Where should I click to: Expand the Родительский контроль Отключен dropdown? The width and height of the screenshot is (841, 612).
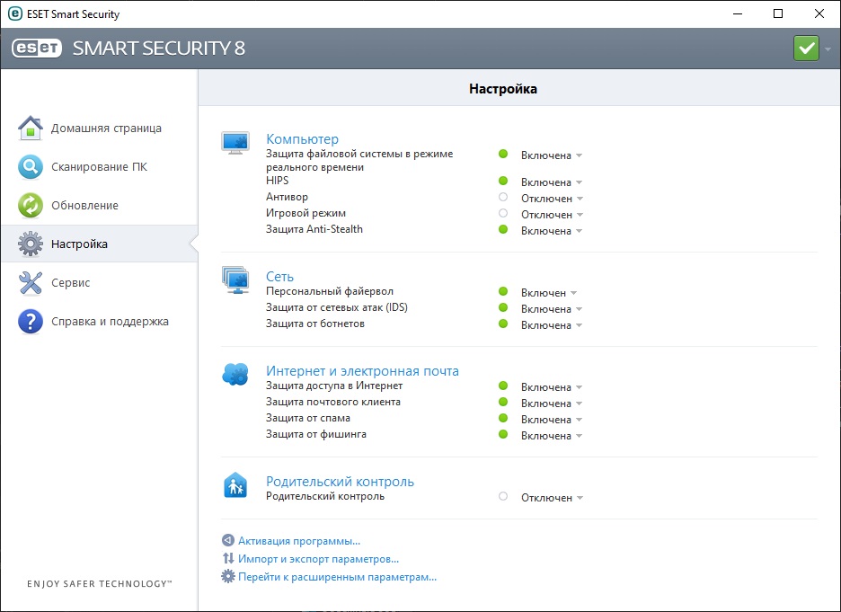580,498
